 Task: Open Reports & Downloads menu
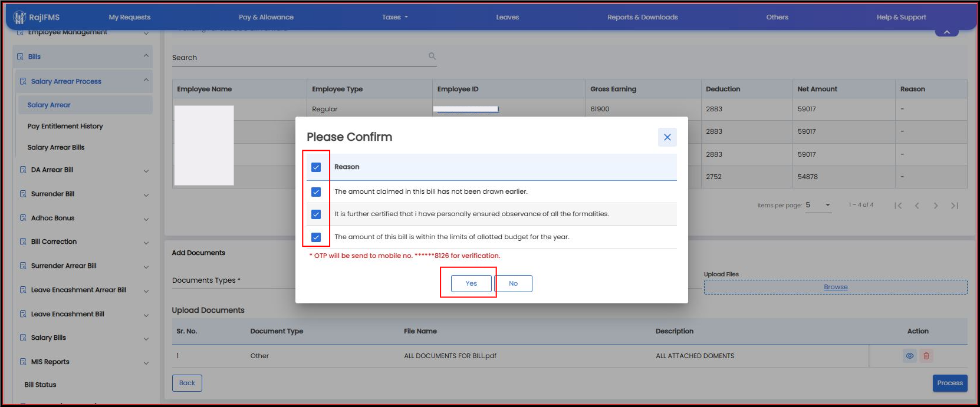pos(643,17)
